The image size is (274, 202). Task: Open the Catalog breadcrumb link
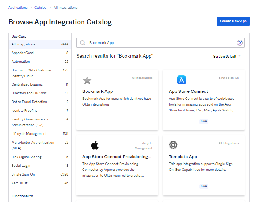click(40, 8)
